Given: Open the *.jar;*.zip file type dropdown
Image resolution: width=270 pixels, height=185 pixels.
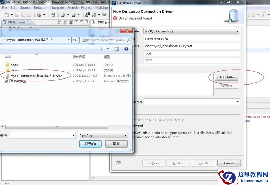Looking at the screenshot, I should coord(103,135).
